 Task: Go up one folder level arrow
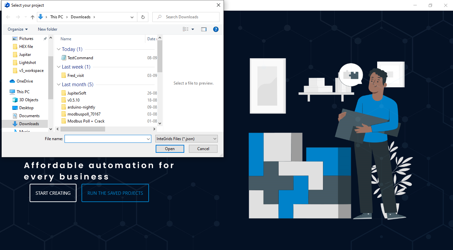33,17
